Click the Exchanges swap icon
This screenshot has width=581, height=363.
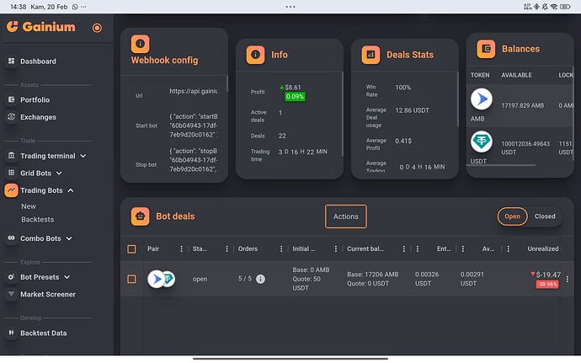click(x=12, y=117)
